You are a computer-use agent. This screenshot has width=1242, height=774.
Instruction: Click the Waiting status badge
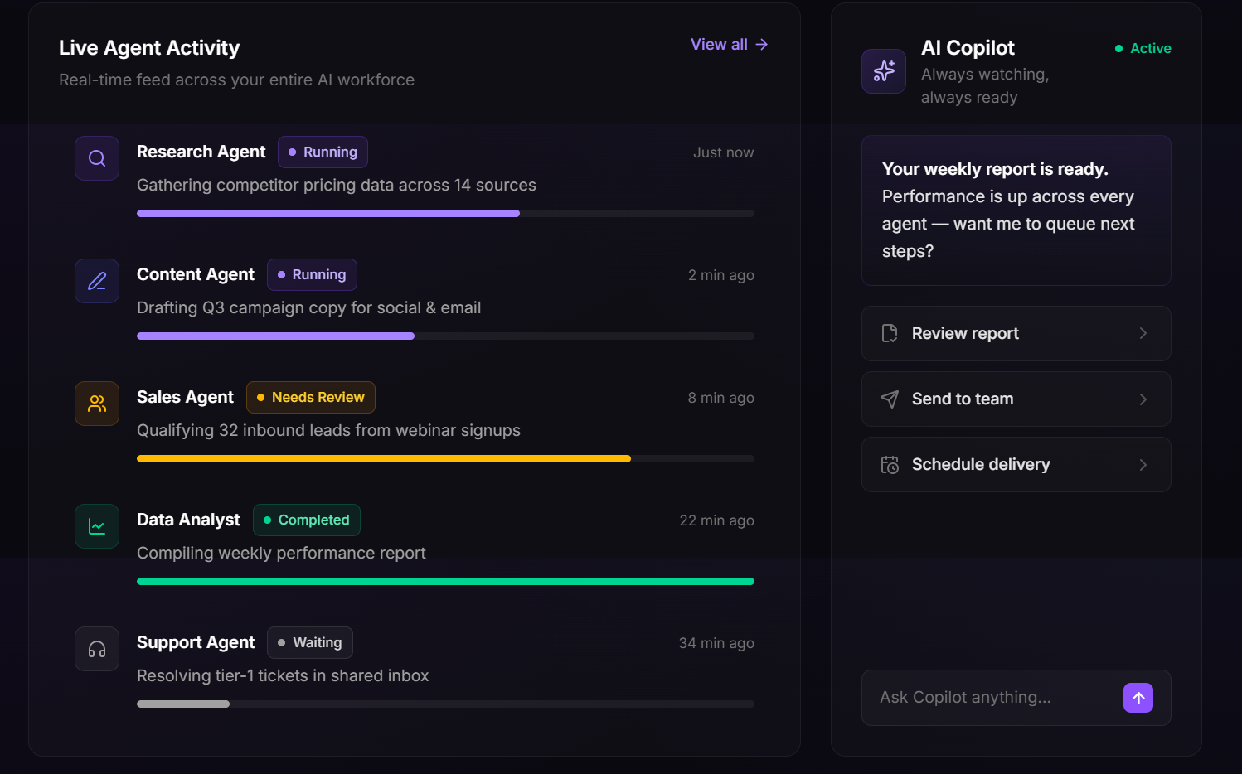310,642
